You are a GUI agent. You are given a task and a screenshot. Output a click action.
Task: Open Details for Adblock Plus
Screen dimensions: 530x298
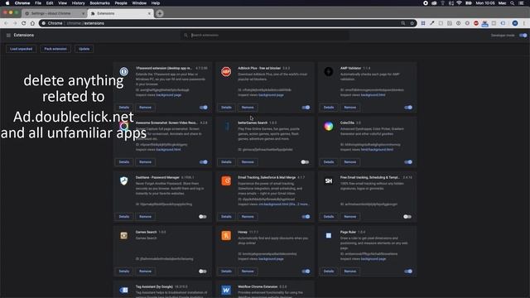[226, 108]
